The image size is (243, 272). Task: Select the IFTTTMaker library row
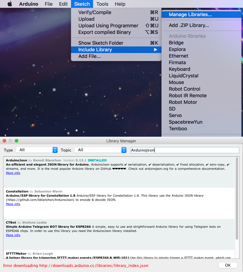point(119,254)
